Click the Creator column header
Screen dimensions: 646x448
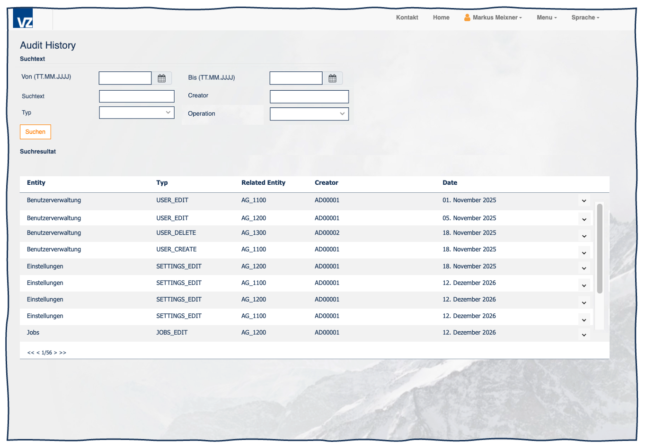327,183
